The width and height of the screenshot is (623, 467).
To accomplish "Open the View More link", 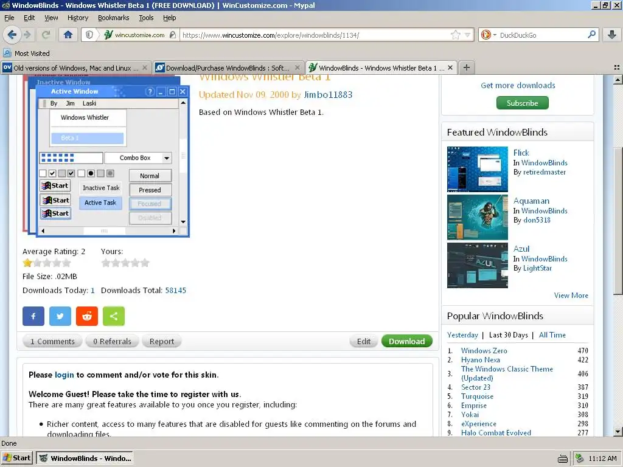I will 571,295.
